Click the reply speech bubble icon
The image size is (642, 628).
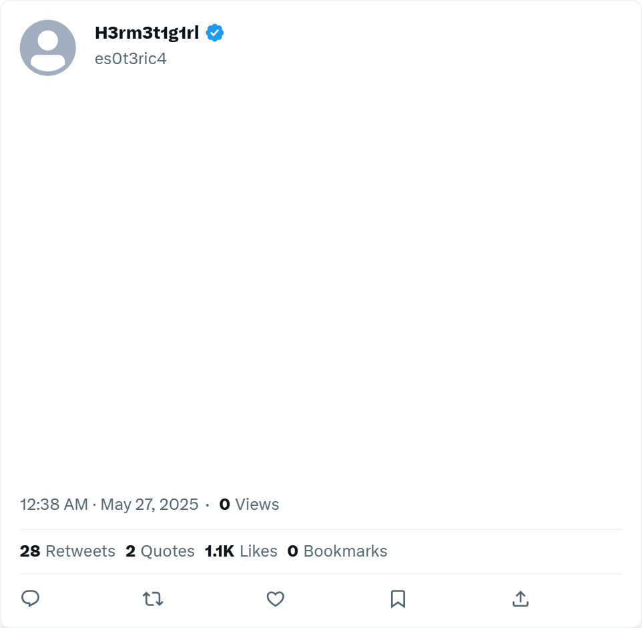click(30, 599)
